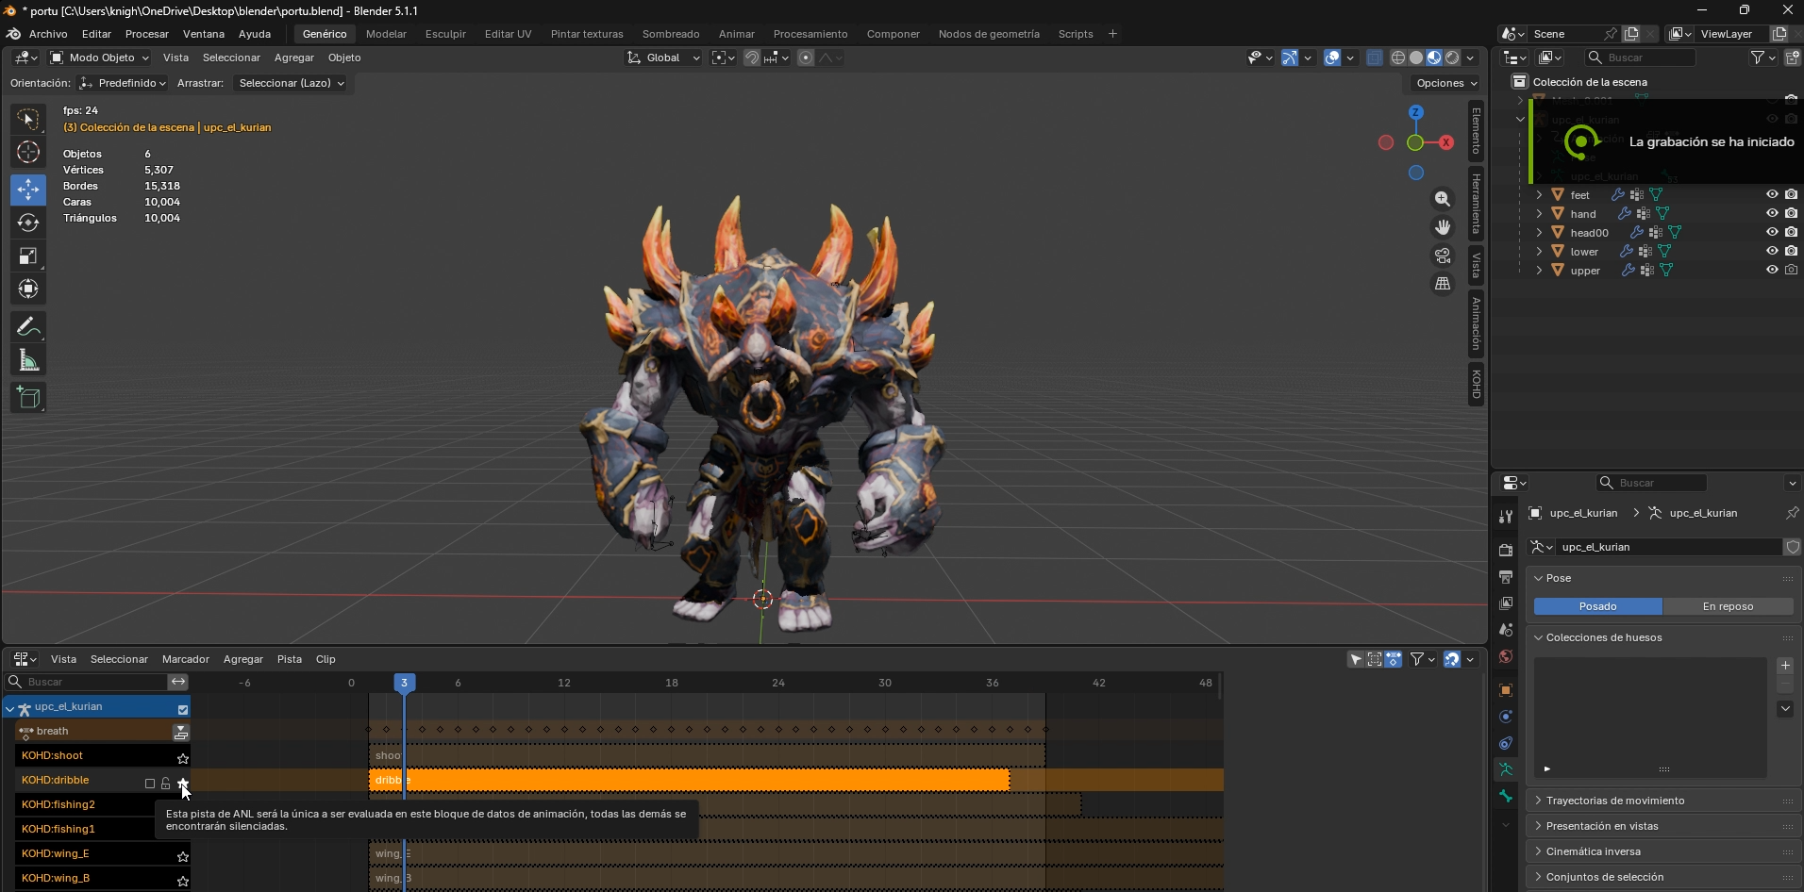Switch to the Sombreado workspace tab
The image size is (1804, 892).
tap(671, 34)
